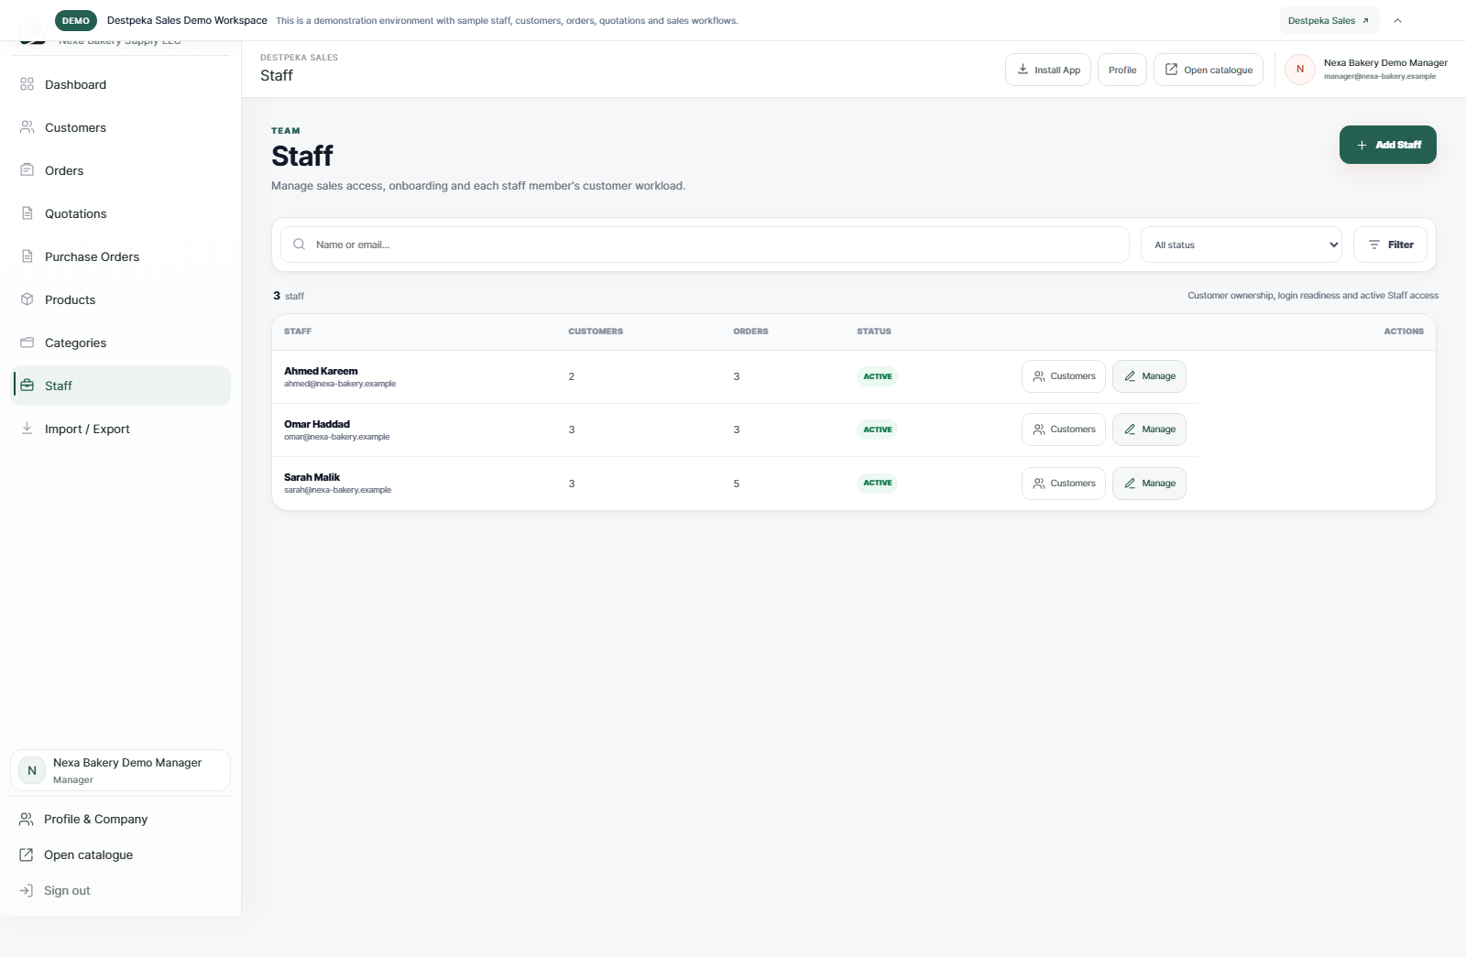This screenshot has height=957, width=1466.
Task: Open the All status dropdown
Action: pyautogui.click(x=1242, y=245)
